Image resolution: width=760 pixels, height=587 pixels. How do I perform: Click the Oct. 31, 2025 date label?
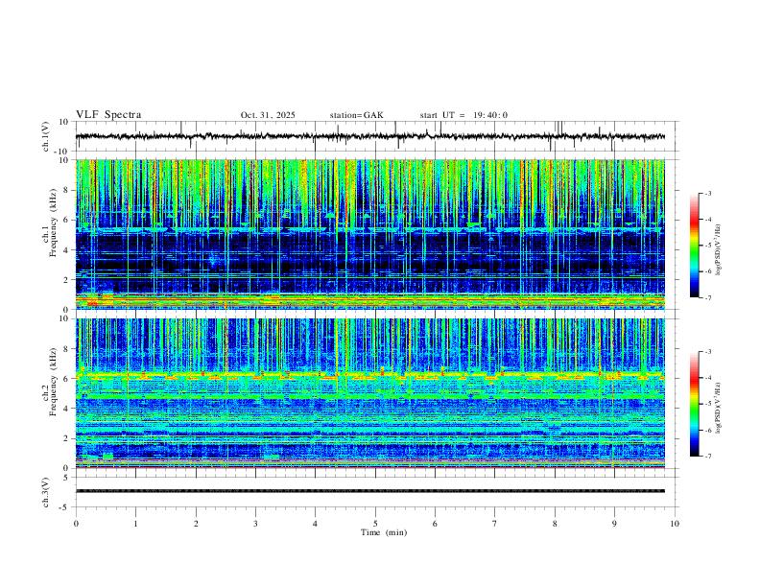(x=268, y=115)
